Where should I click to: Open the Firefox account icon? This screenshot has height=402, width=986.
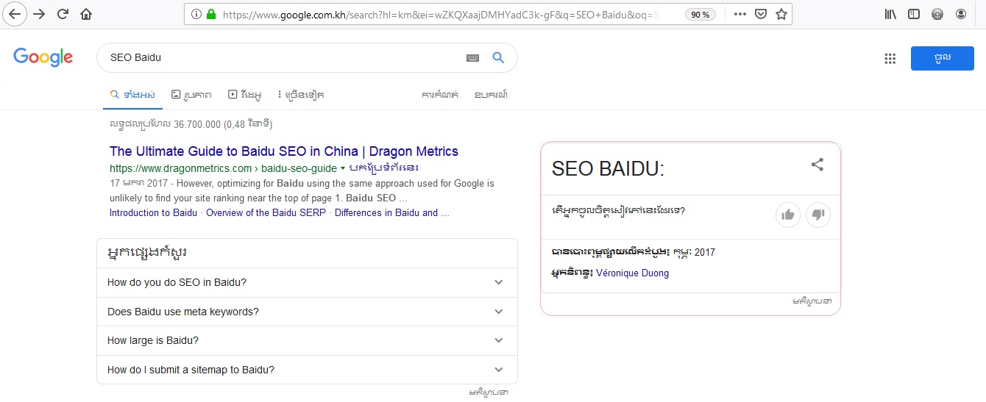pos(961,14)
